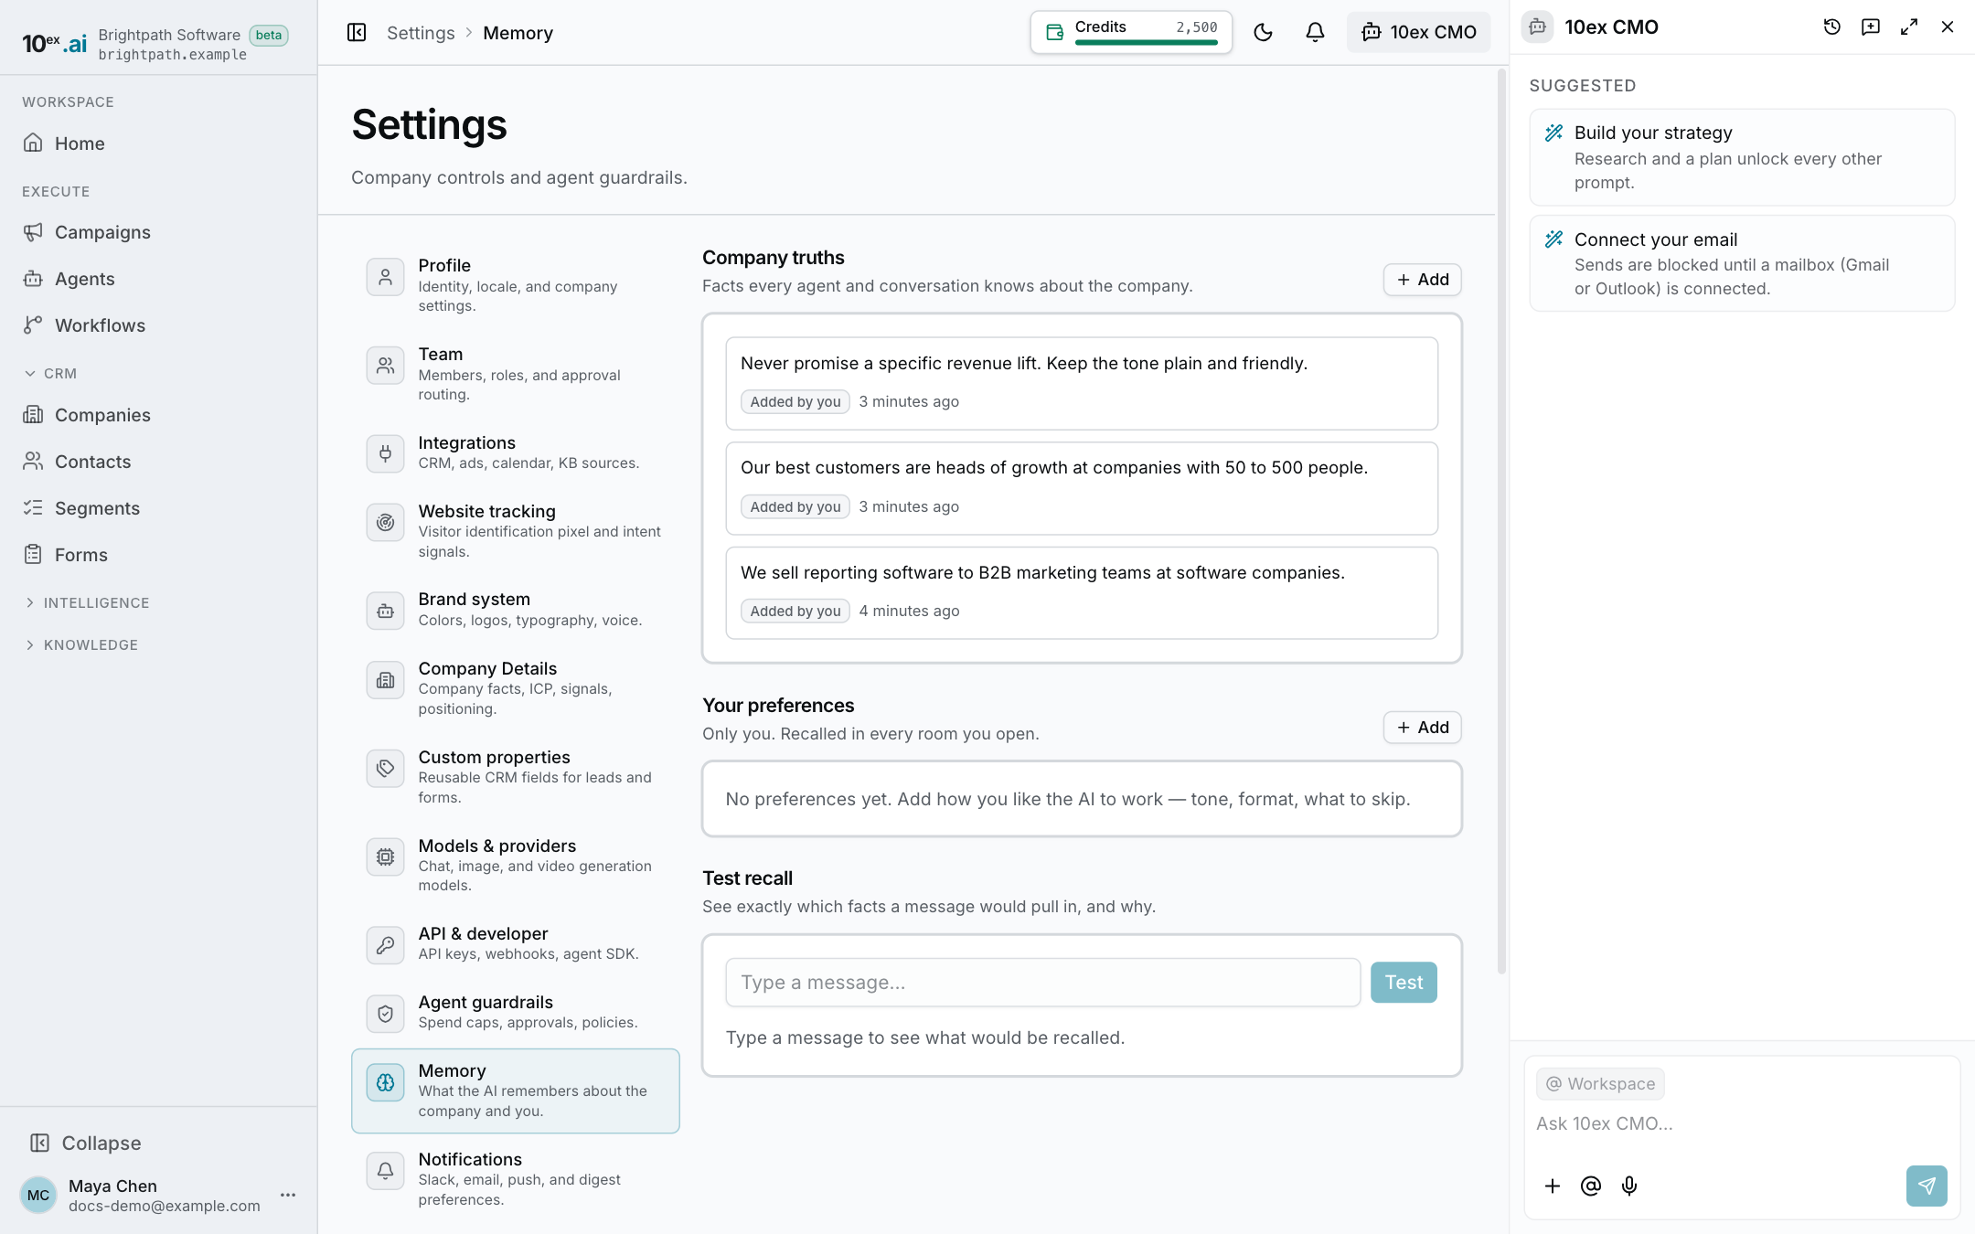Start voice input with microphone icon

click(x=1629, y=1186)
